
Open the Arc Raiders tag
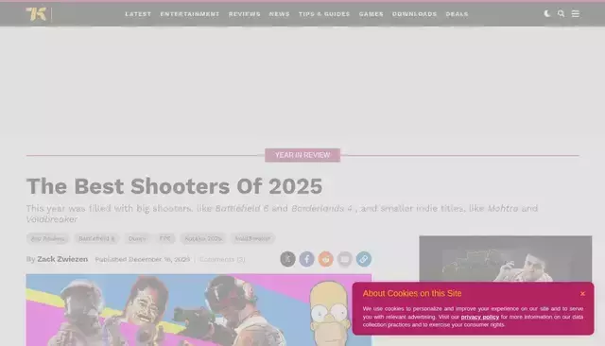point(47,238)
